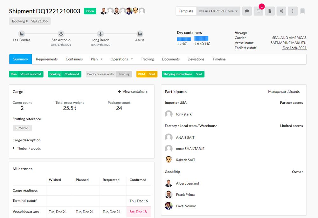Click omar SHANTARJE's avatar icon
Viewport: 318px width, 218px height.
(x=169, y=149)
